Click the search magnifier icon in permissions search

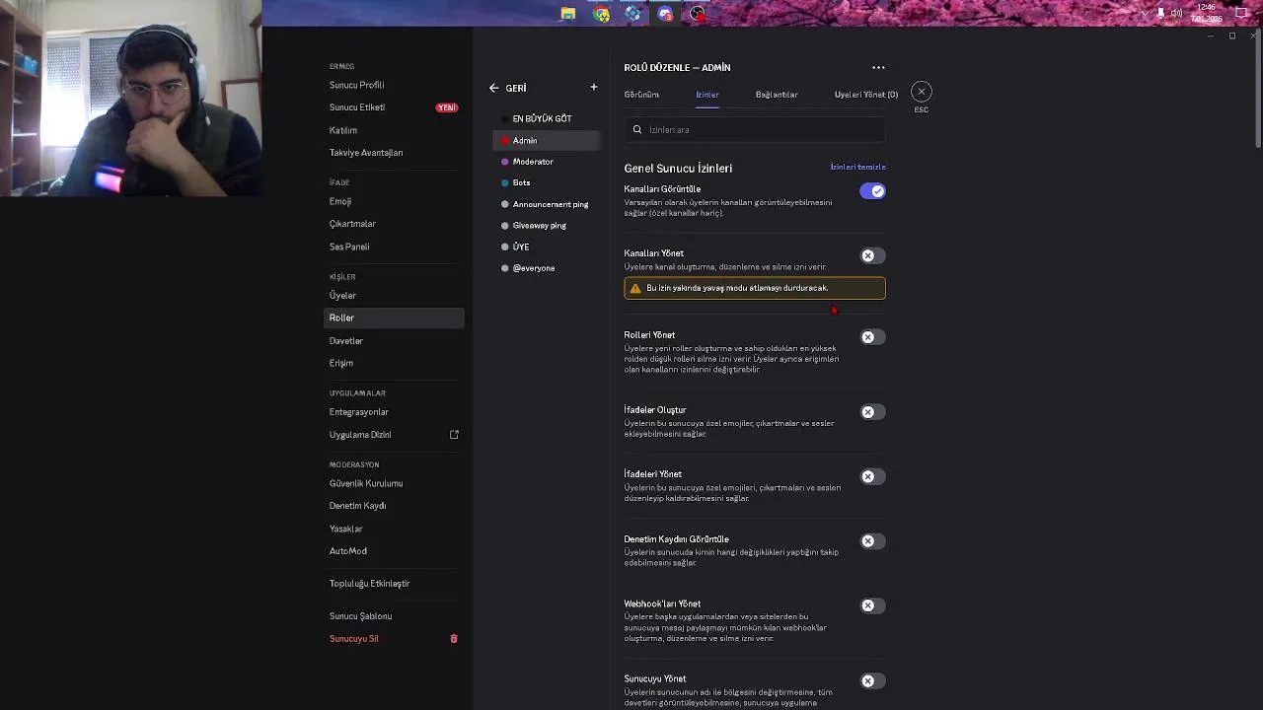pyautogui.click(x=637, y=129)
